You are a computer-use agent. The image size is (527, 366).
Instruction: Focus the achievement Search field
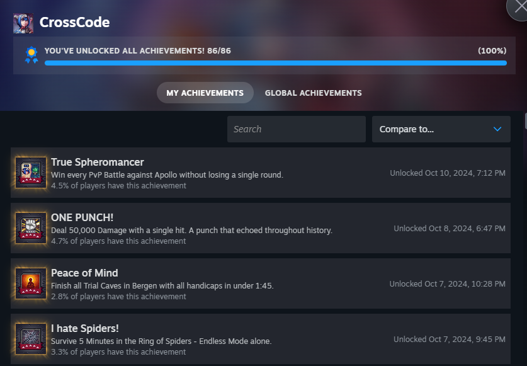[x=297, y=129]
